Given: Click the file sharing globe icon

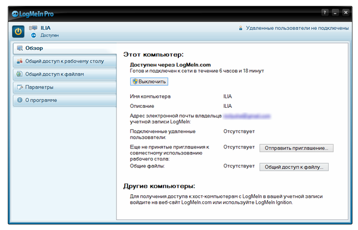Looking at the screenshot, I should [x=20, y=74].
